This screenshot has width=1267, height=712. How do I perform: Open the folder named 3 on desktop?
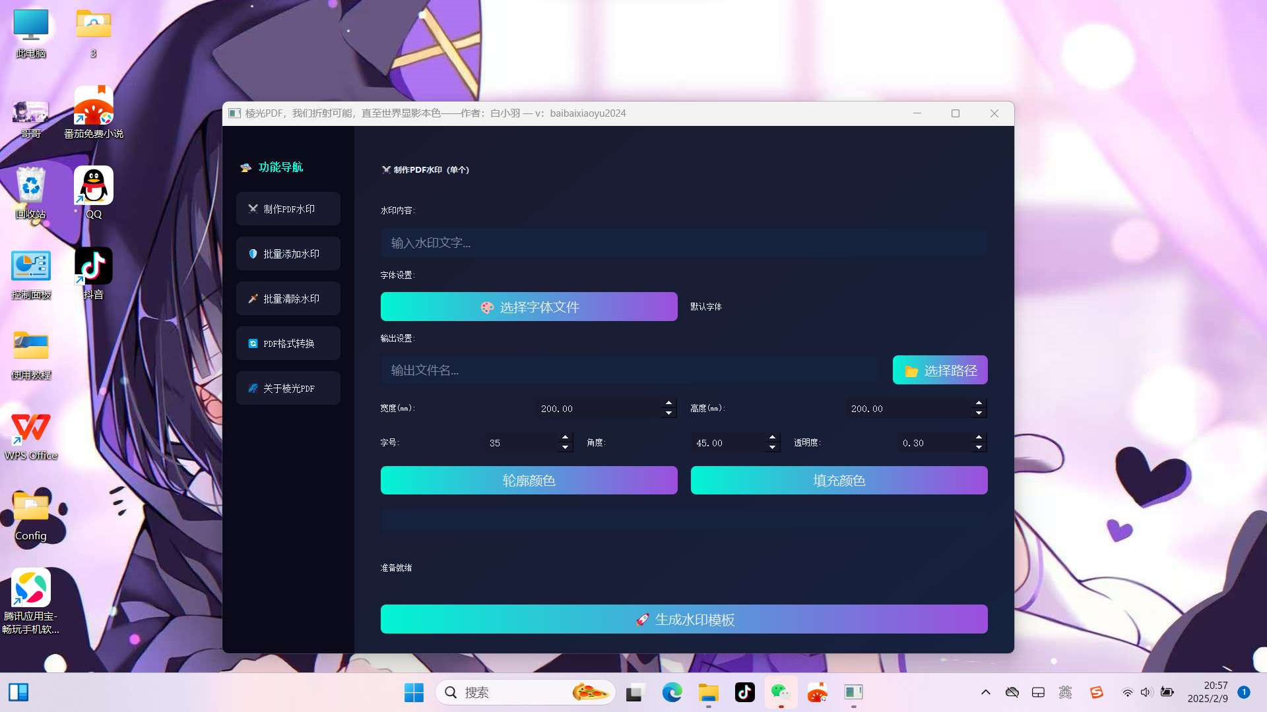tap(93, 34)
